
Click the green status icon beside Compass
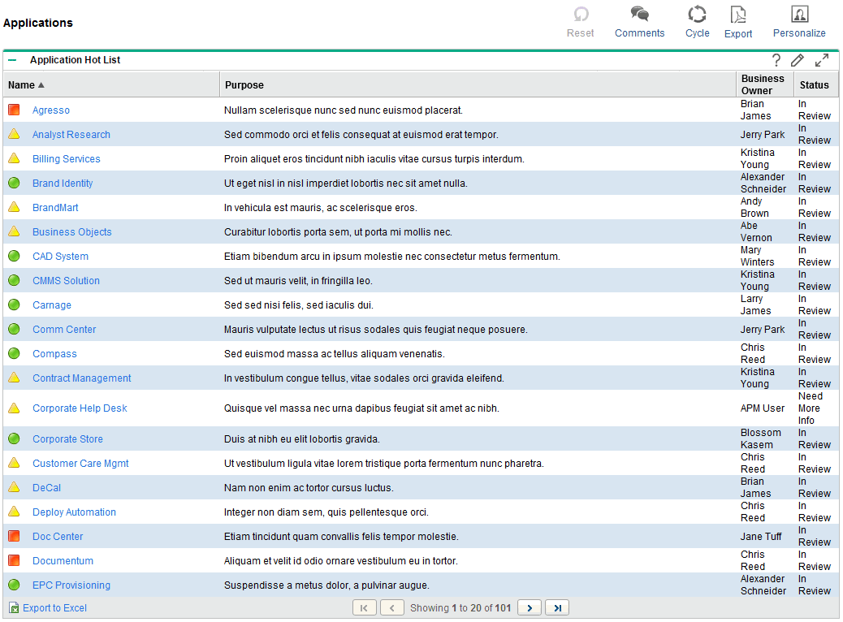(14, 353)
